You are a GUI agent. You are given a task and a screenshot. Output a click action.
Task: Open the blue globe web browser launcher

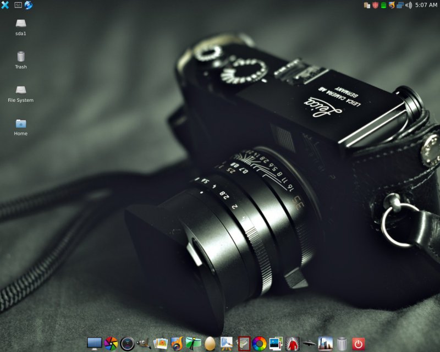coord(29,5)
